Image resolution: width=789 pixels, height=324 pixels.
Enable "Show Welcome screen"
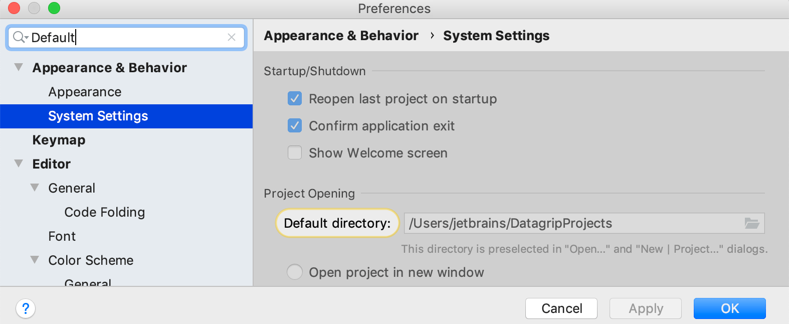(295, 152)
